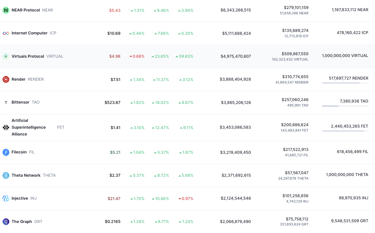The image size is (375, 233).
Task: Click NEAR price $5.43
Action: [x=115, y=10]
